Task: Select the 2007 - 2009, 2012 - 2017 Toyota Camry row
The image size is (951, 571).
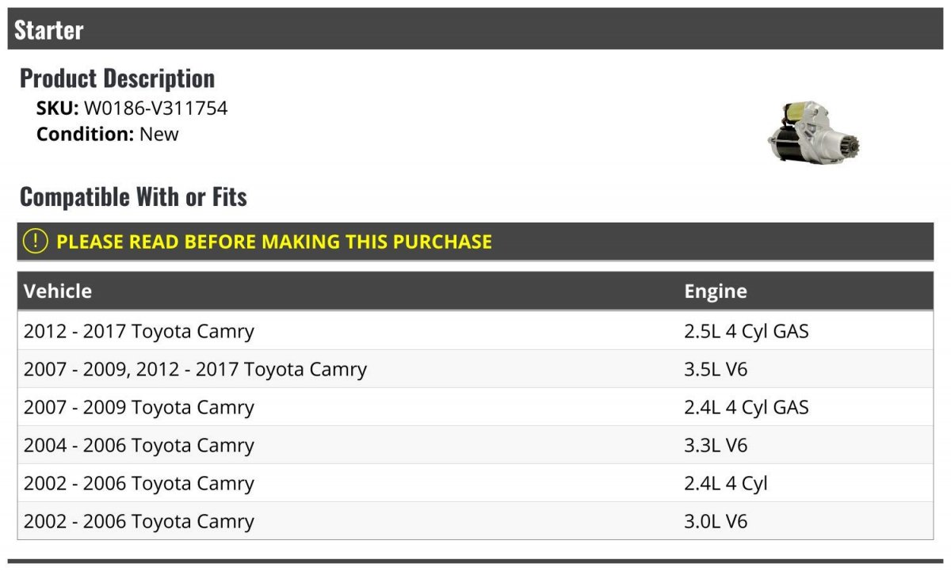Action: tap(475, 369)
